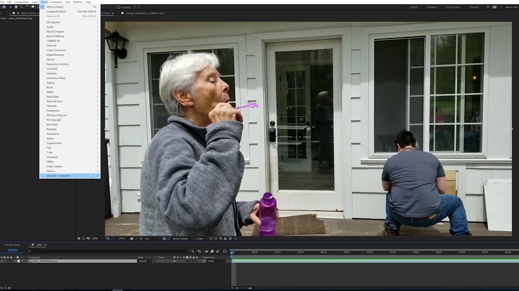The image size is (519, 291).
Task: Open the Video Copilot submenu
Action: click(x=70, y=166)
